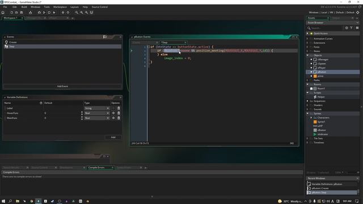Click the Create Executable toolbar icon
This screenshot has width=363, height=204.
click(30, 12)
